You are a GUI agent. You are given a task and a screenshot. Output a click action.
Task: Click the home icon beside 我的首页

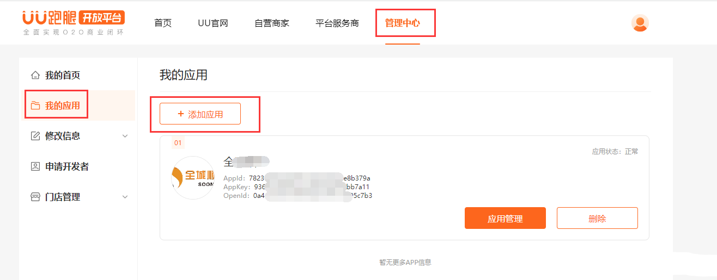pos(35,75)
